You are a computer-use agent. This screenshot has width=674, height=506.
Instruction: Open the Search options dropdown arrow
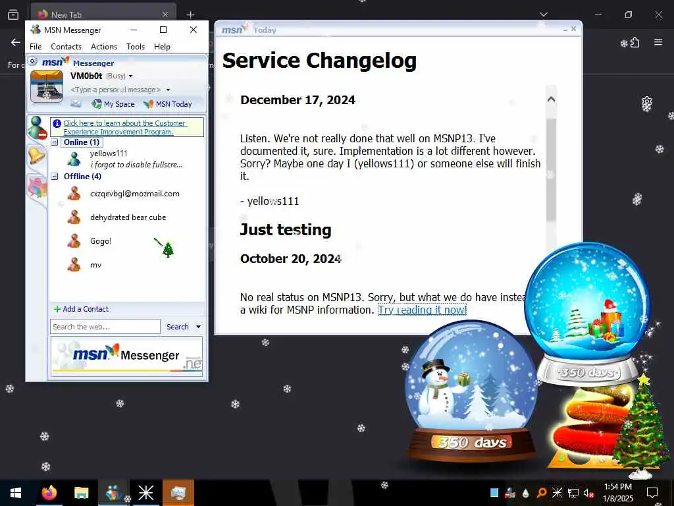[x=199, y=327]
